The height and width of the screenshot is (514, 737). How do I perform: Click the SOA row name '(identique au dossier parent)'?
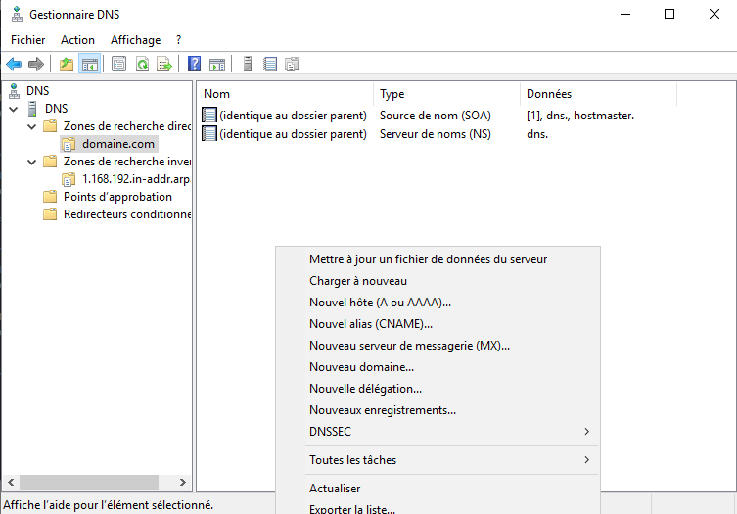(293, 116)
